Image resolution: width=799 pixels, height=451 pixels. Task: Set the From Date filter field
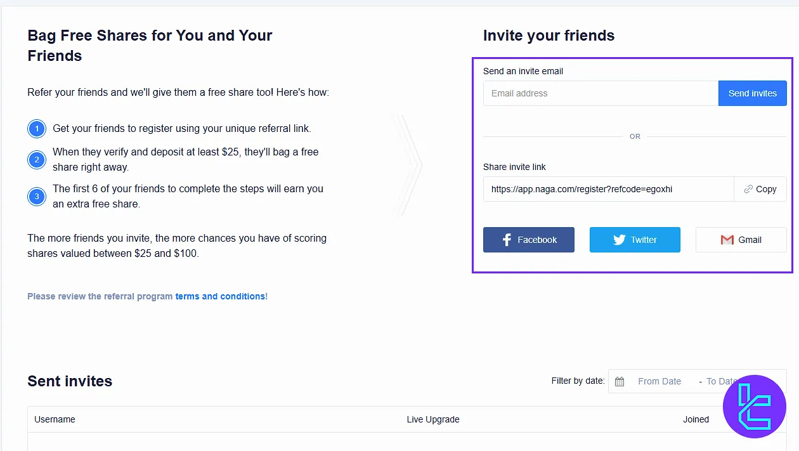pyautogui.click(x=659, y=381)
